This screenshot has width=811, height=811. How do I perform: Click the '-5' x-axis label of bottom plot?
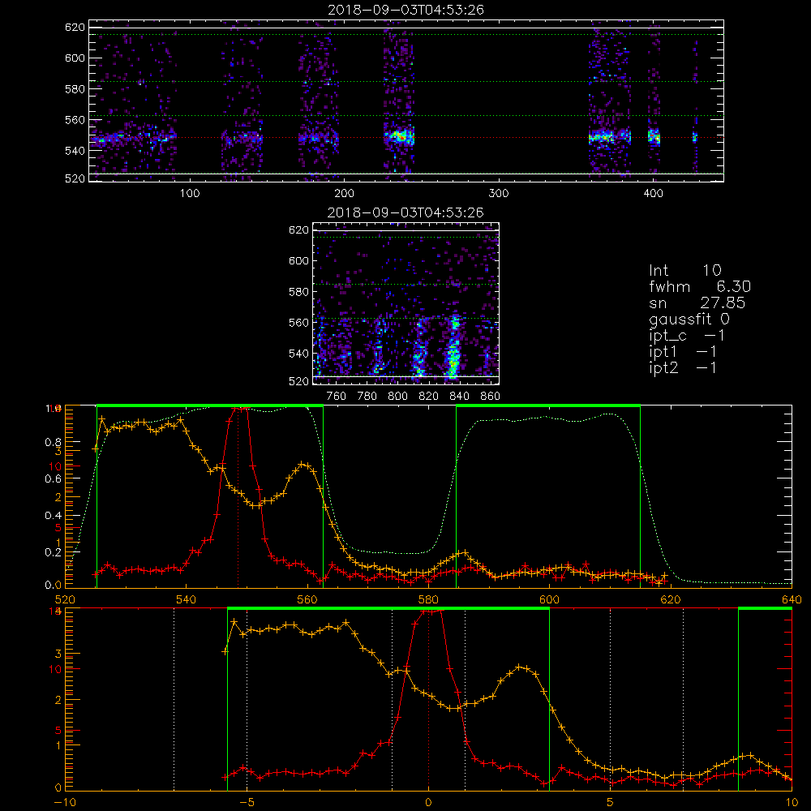[x=247, y=803]
